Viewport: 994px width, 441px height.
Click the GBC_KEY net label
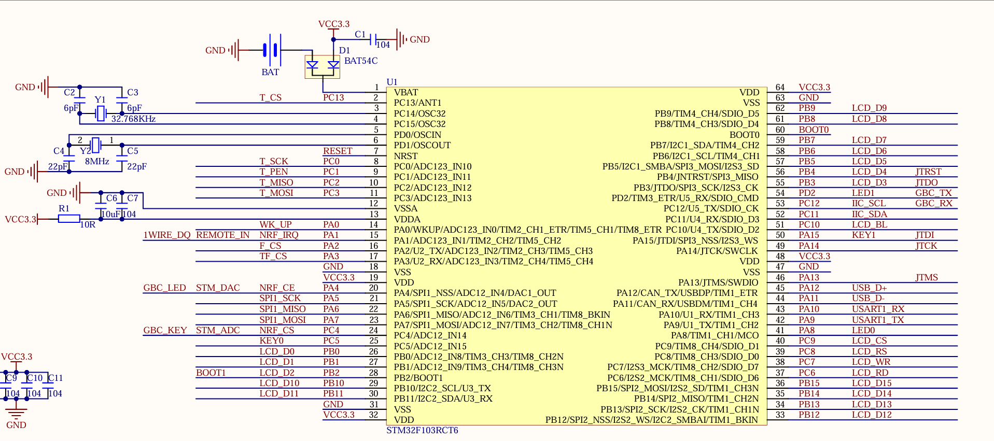pos(165,330)
